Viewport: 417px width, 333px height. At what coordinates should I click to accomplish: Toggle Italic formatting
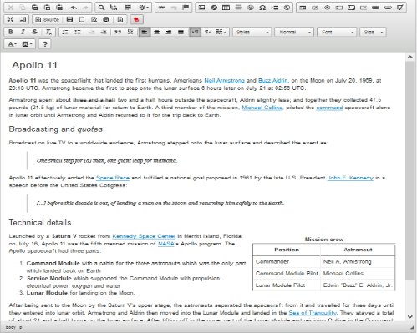coord(23,32)
